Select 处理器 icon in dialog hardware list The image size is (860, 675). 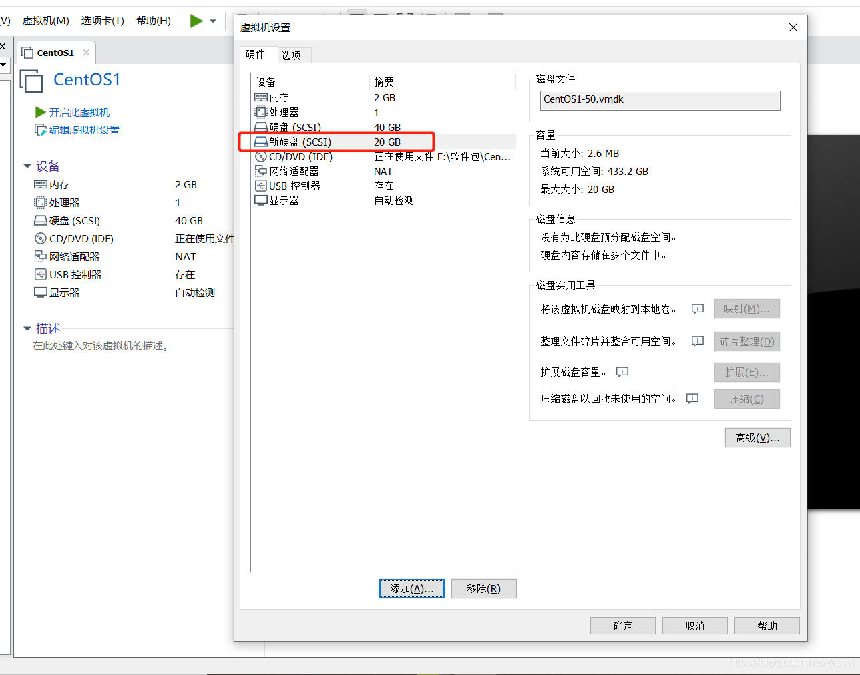[261, 112]
